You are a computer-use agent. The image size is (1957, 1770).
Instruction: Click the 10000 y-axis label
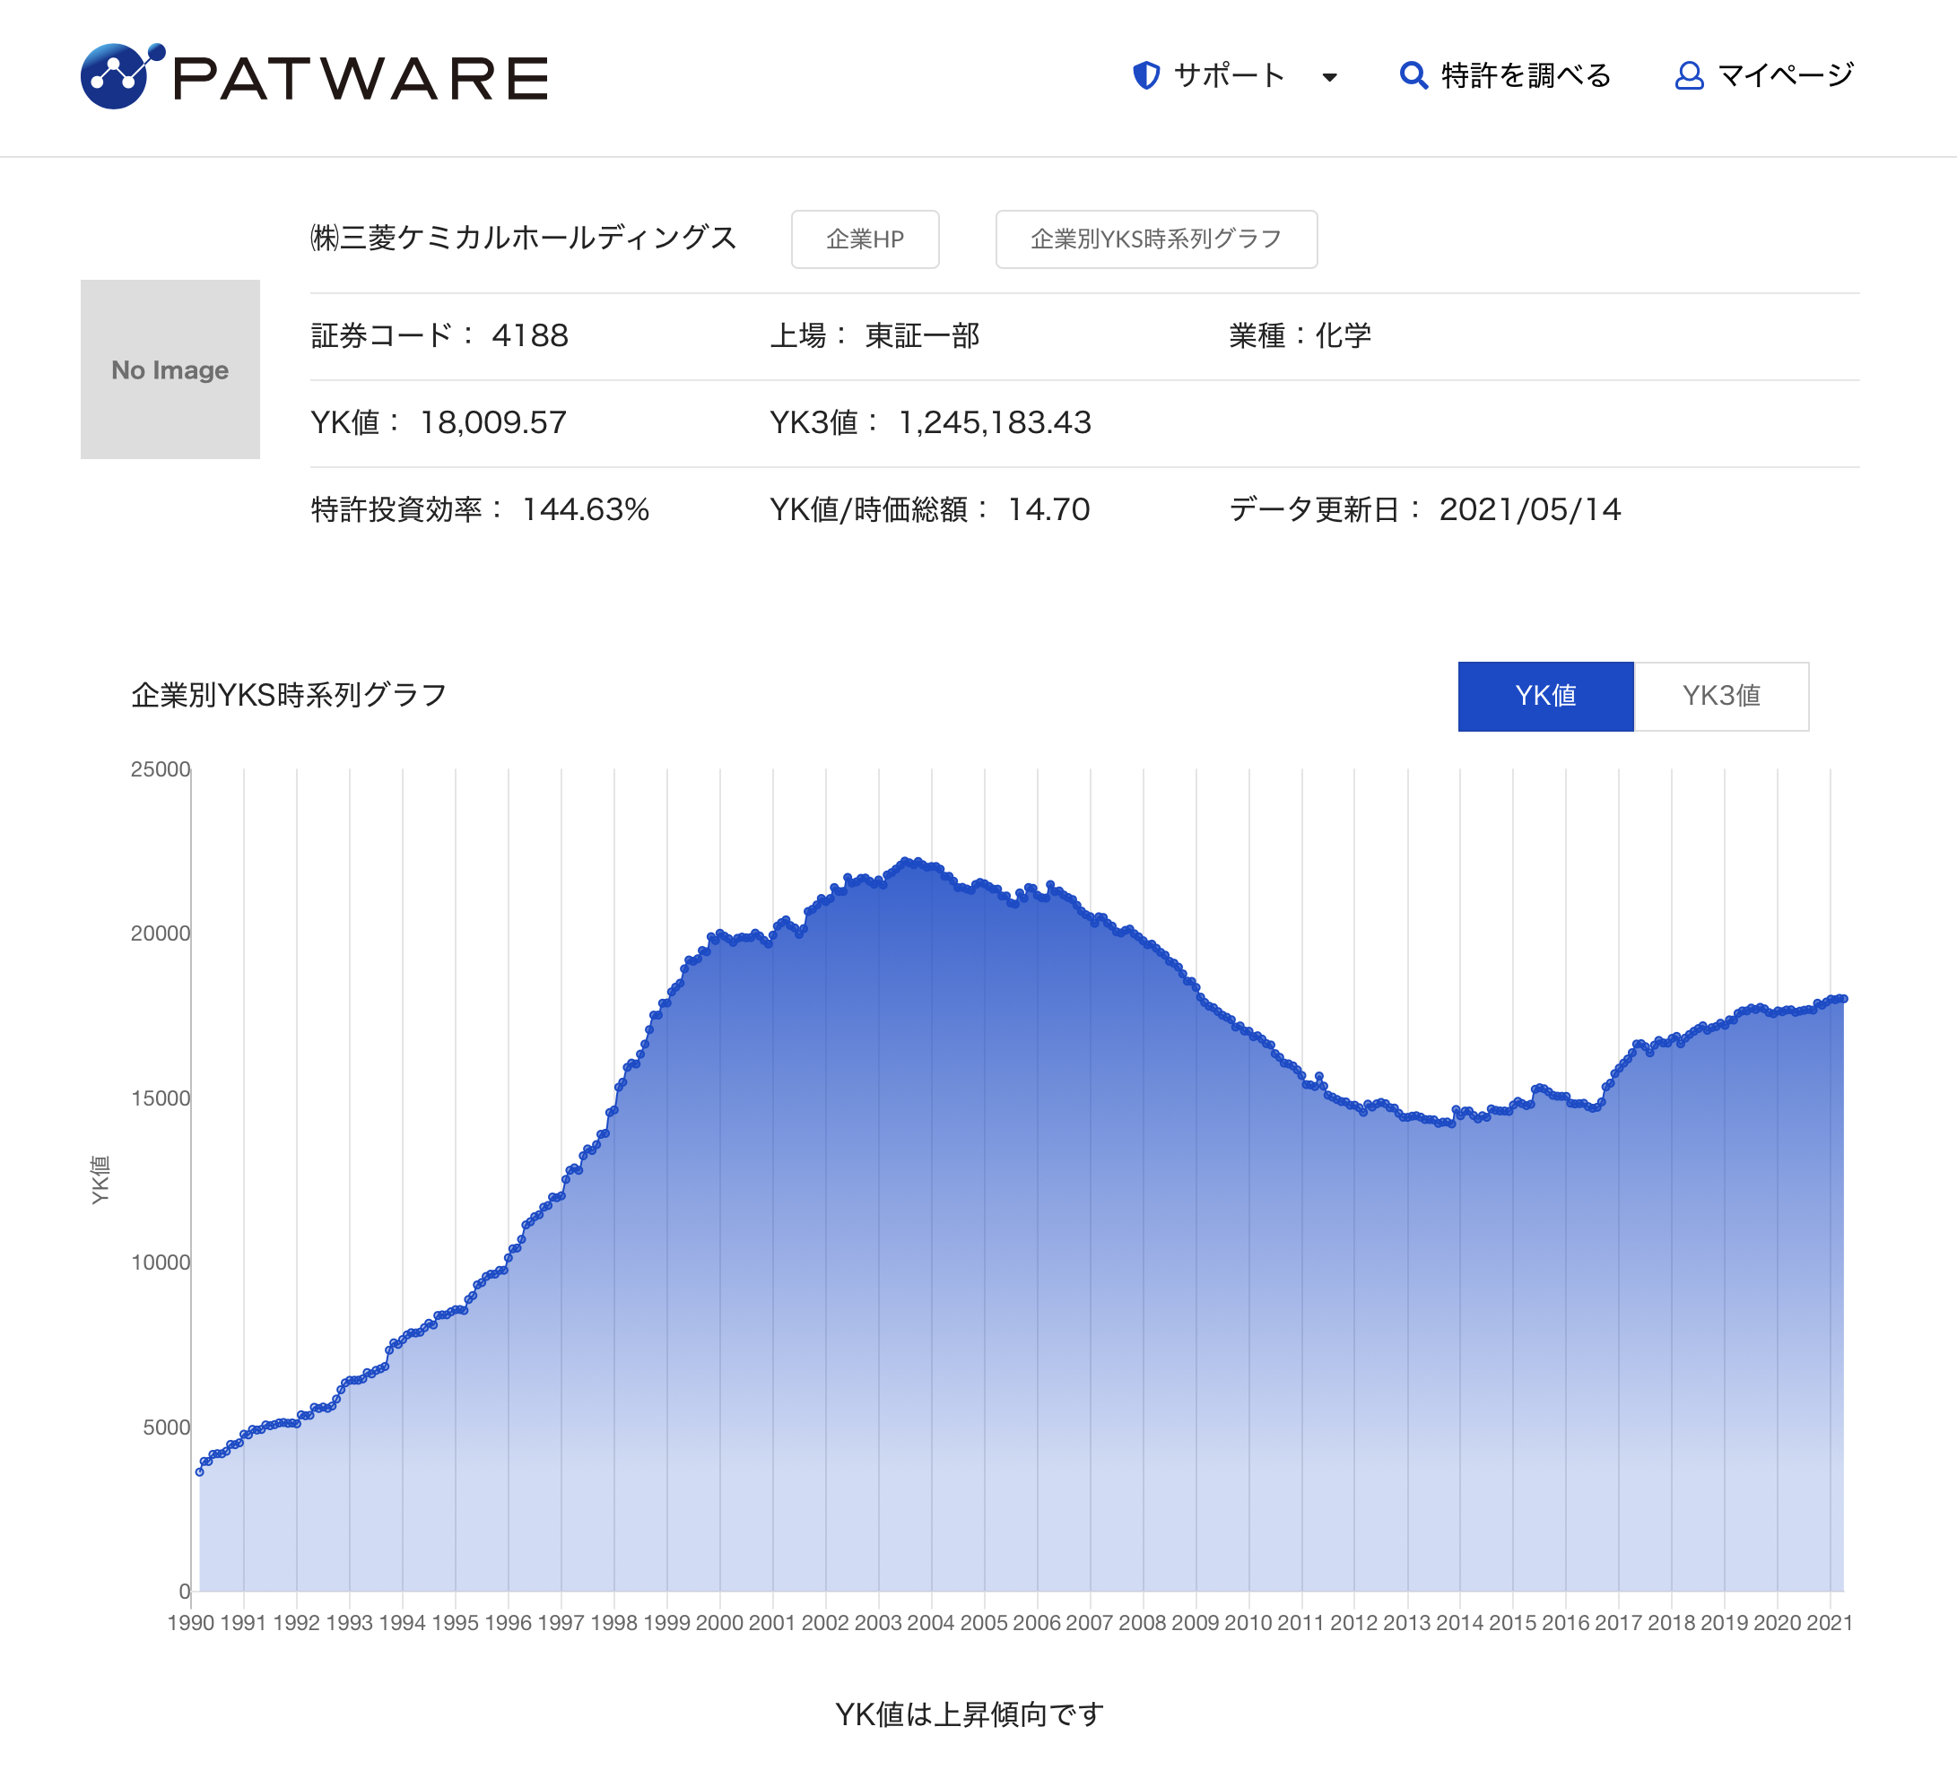[161, 1262]
